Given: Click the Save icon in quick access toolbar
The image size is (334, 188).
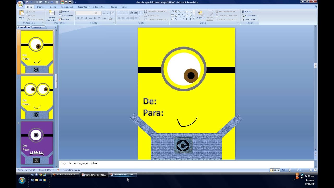Looking at the screenshot, I should coord(27,2).
